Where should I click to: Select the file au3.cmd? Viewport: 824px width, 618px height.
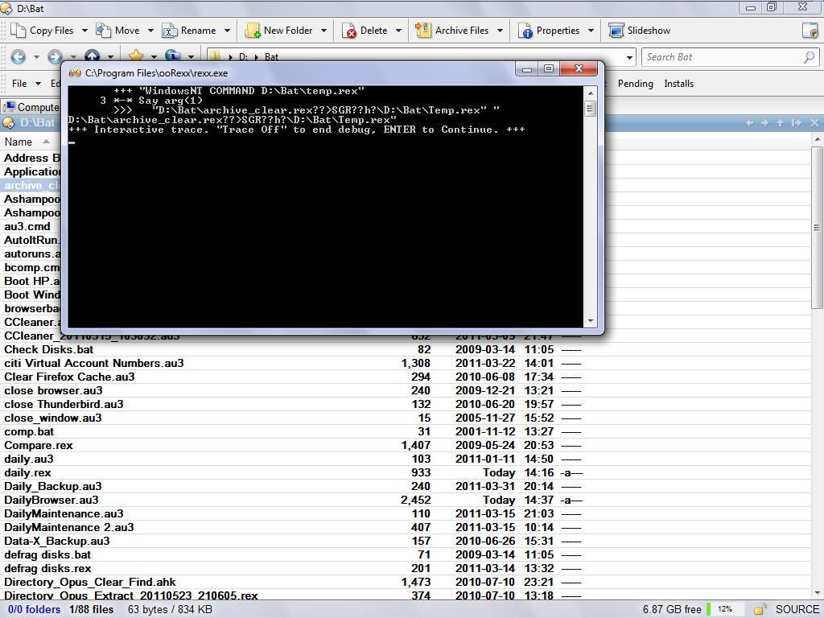[27, 226]
